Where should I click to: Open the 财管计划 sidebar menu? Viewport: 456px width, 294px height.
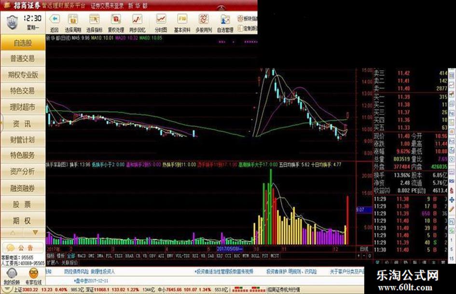click(x=23, y=140)
